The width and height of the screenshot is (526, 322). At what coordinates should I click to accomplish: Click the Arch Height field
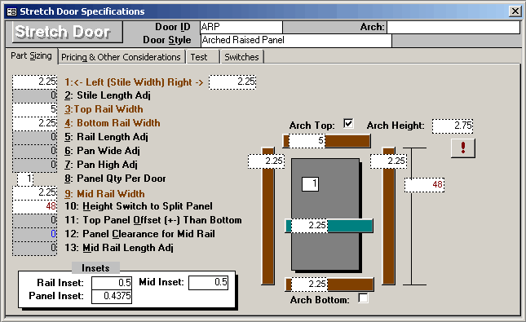[x=453, y=126]
